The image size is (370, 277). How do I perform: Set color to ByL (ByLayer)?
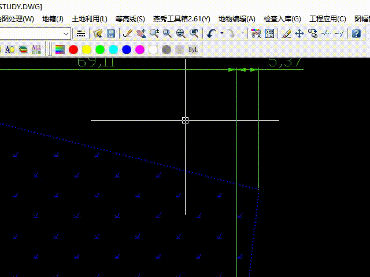click(193, 50)
